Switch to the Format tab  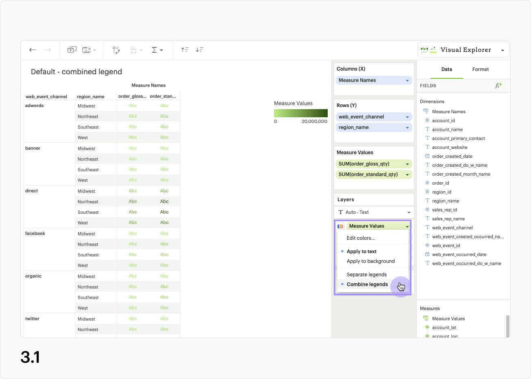click(x=481, y=69)
